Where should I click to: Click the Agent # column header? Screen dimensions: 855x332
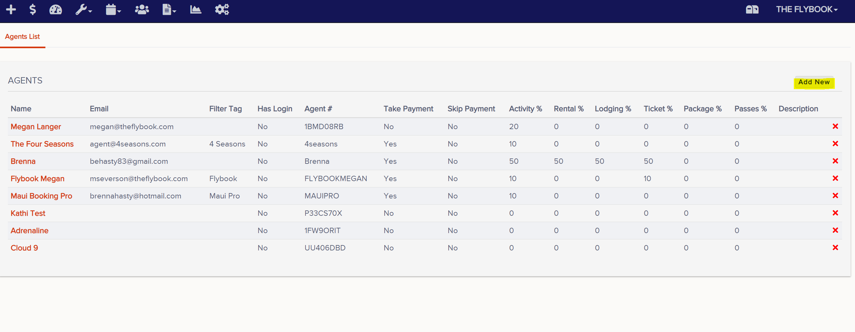[318, 109]
